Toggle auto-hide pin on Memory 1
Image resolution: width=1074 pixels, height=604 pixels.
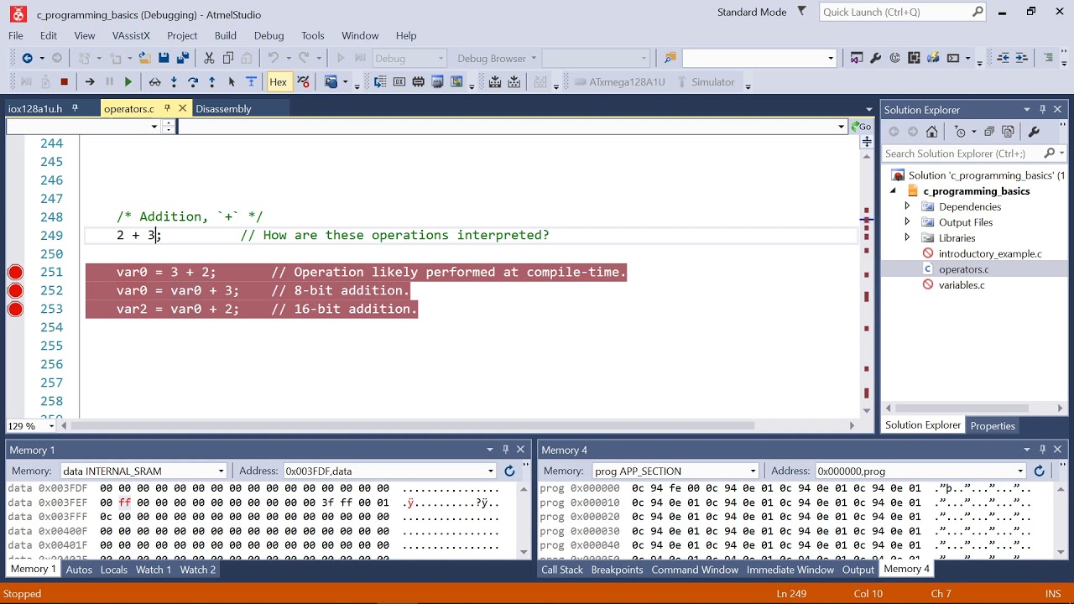point(505,450)
